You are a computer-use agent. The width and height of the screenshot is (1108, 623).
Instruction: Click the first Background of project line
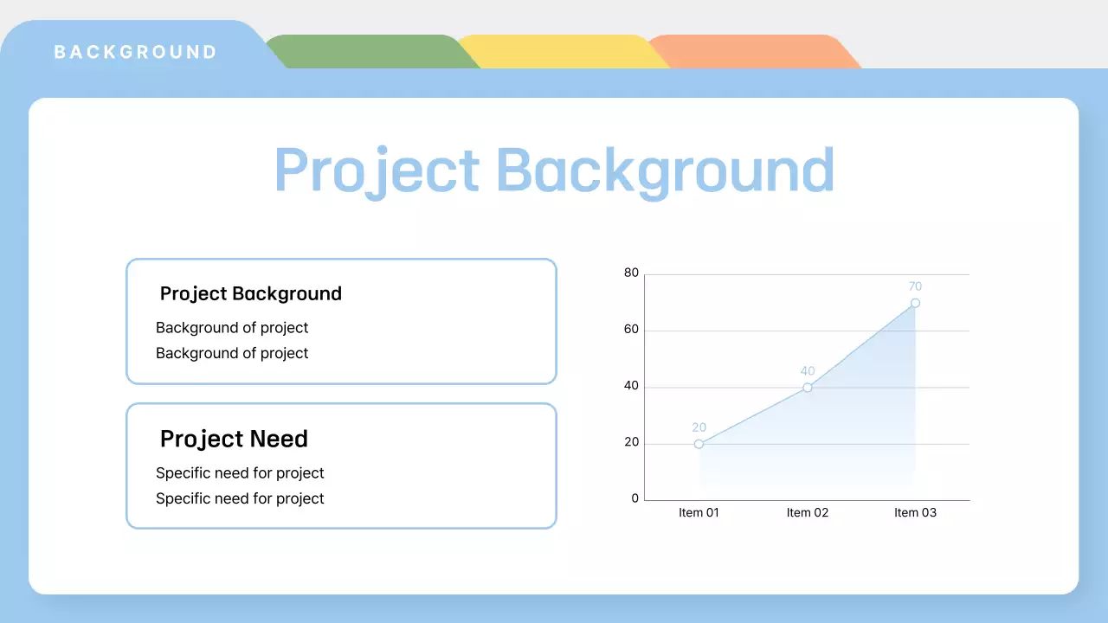coord(232,328)
